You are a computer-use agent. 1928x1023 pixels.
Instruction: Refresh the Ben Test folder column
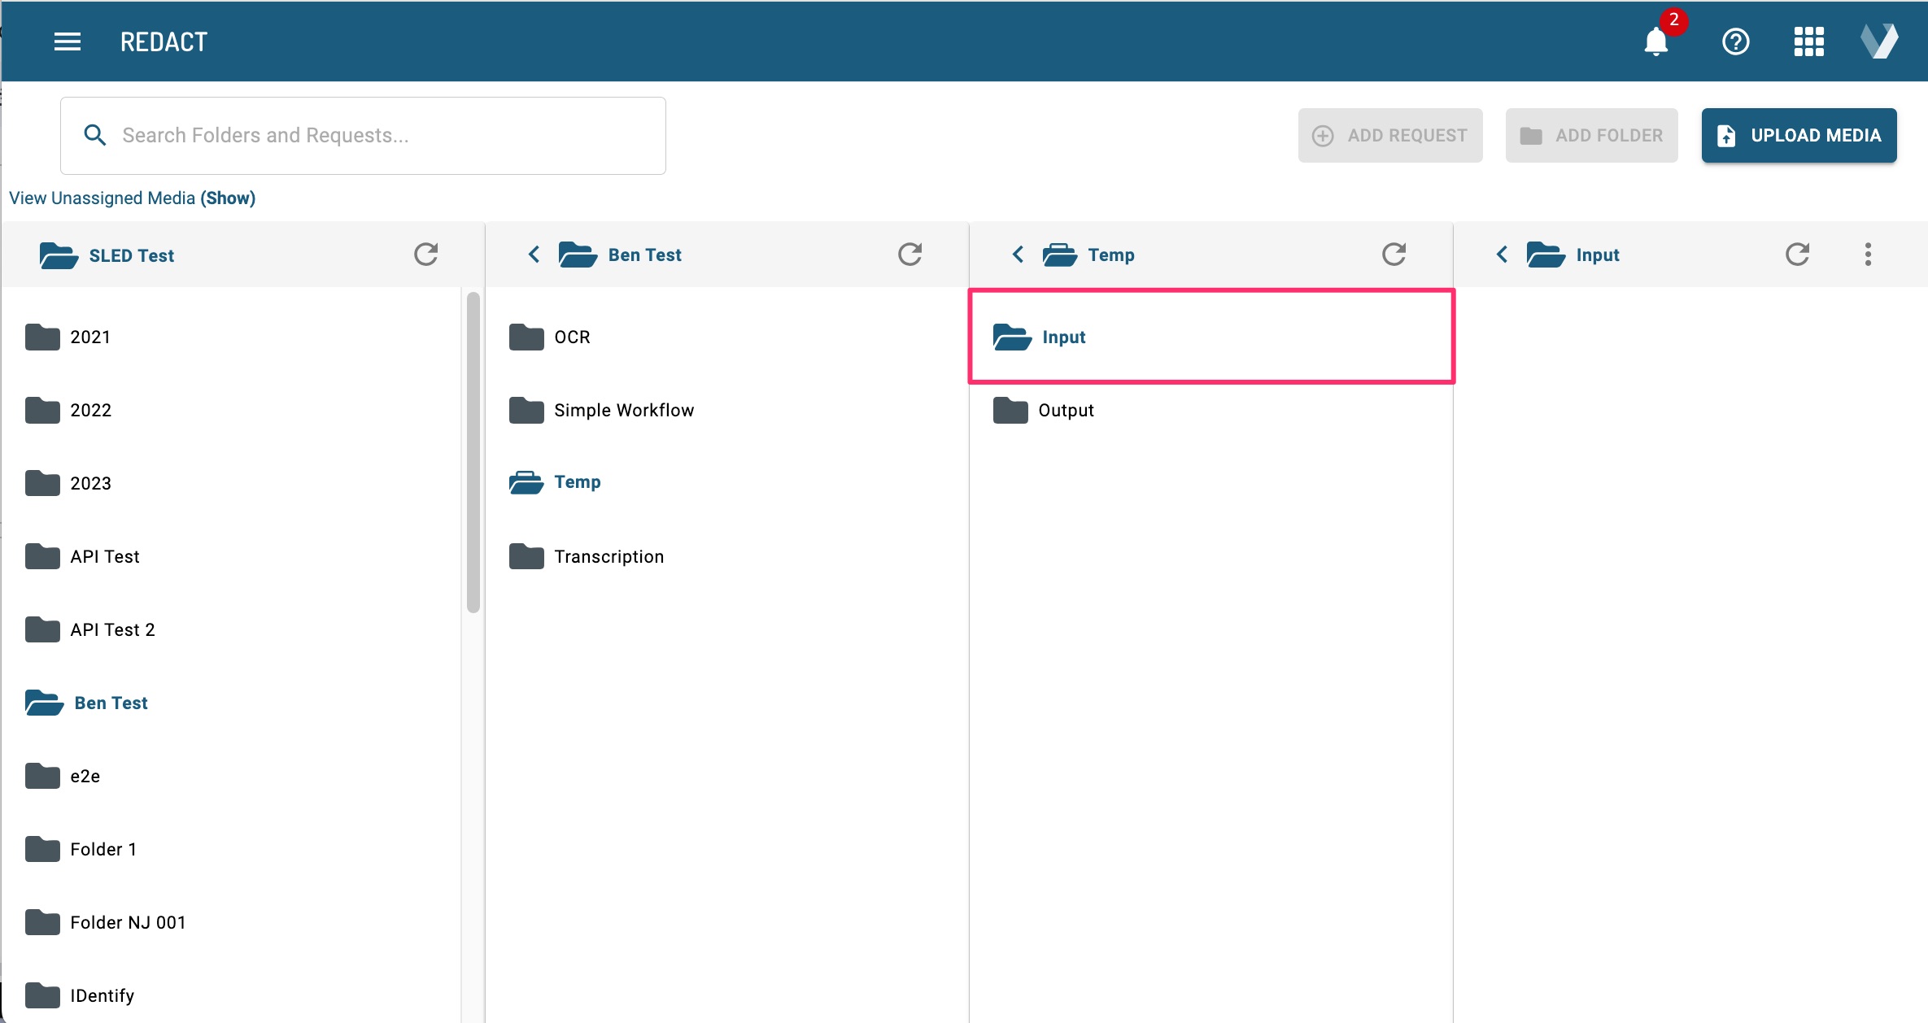click(909, 255)
